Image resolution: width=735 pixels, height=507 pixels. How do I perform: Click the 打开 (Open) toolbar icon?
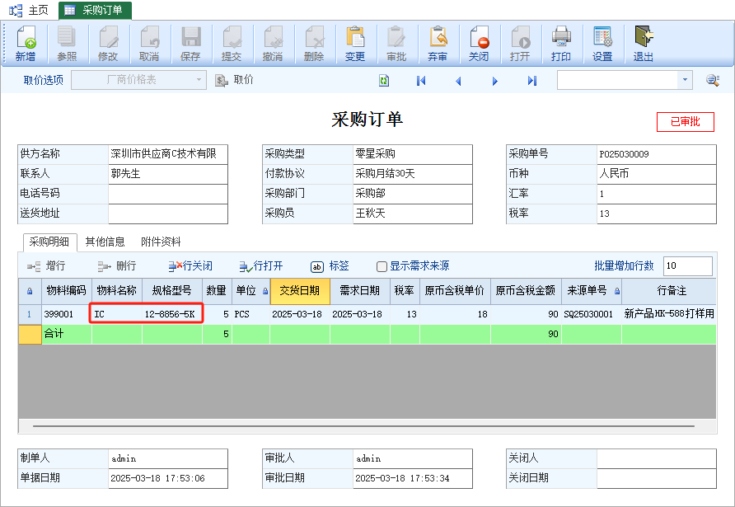[520, 43]
